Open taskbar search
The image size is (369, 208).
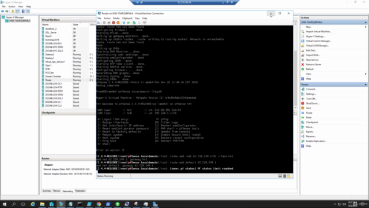pyautogui.click(x=14, y=204)
